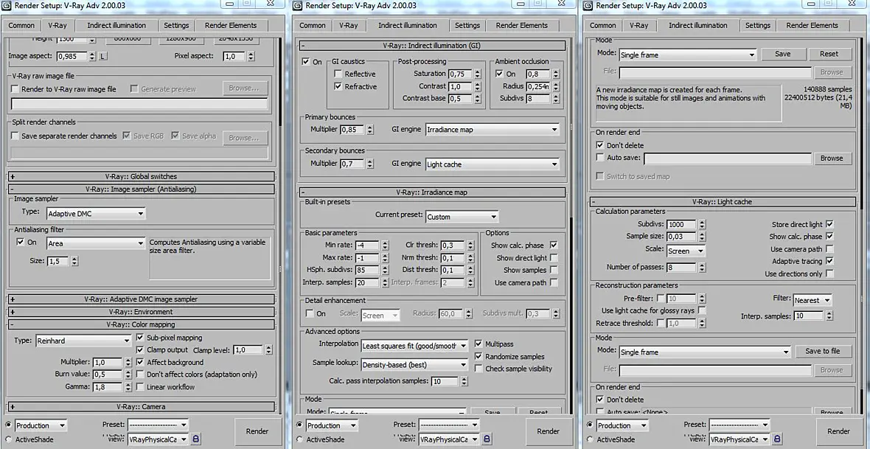Click Render button in middle window

(x=549, y=431)
